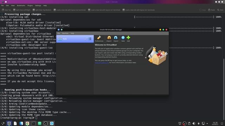Load new tab with 2x1 terminals layout
Image resolution: width=225 pixels, height=126 pixels.
tap(104, 10)
